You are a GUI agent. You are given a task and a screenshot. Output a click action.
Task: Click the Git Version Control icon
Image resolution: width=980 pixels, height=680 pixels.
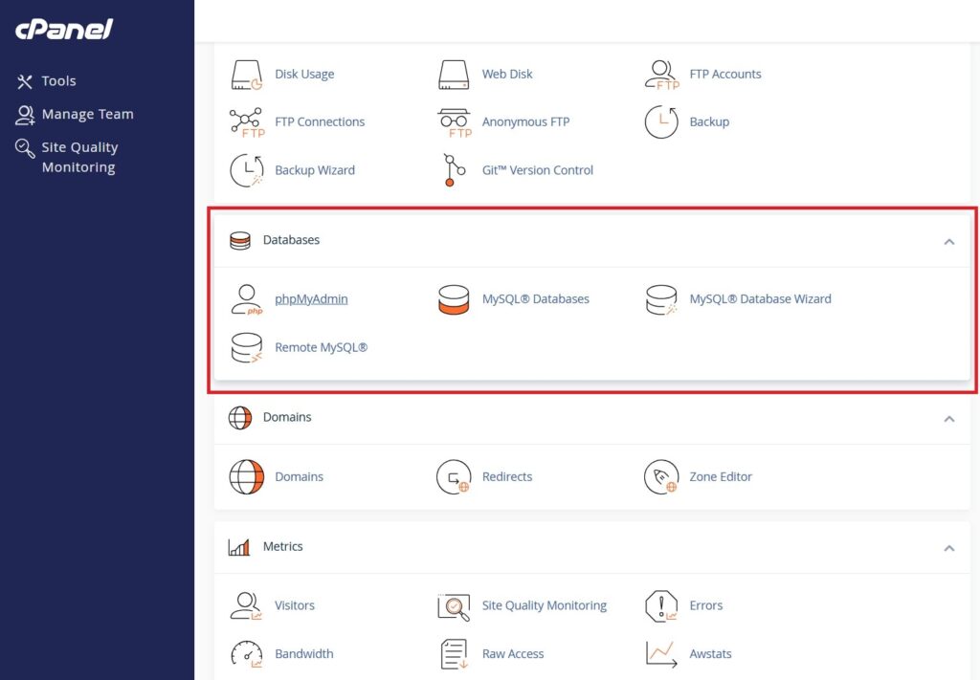click(x=454, y=170)
